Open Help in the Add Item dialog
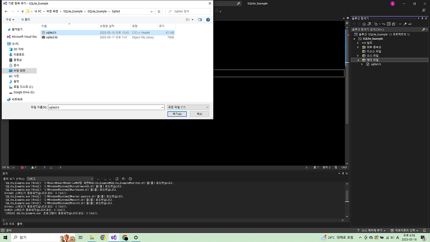The height and width of the screenshot is (242, 430). (x=208, y=19)
